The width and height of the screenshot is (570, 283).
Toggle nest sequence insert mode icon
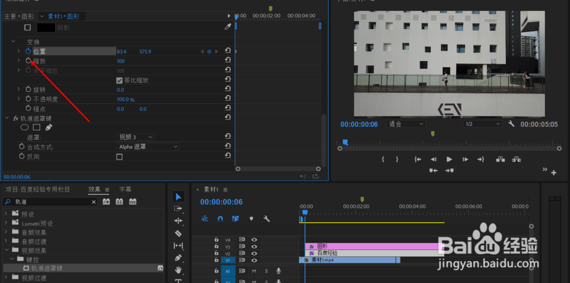(x=205, y=219)
